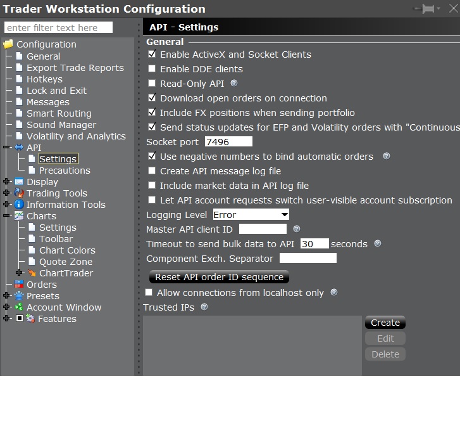Viewport: 460px width, 431px height.
Task: Click the filter text input field
Action: point(58,27)
